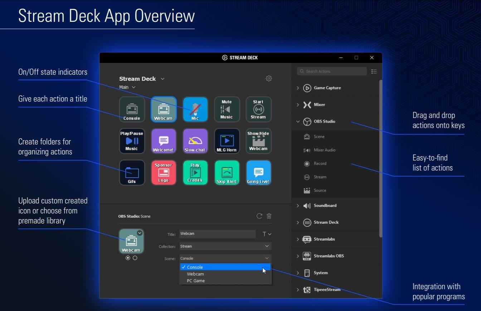Click the System category icon

point(307,273)
